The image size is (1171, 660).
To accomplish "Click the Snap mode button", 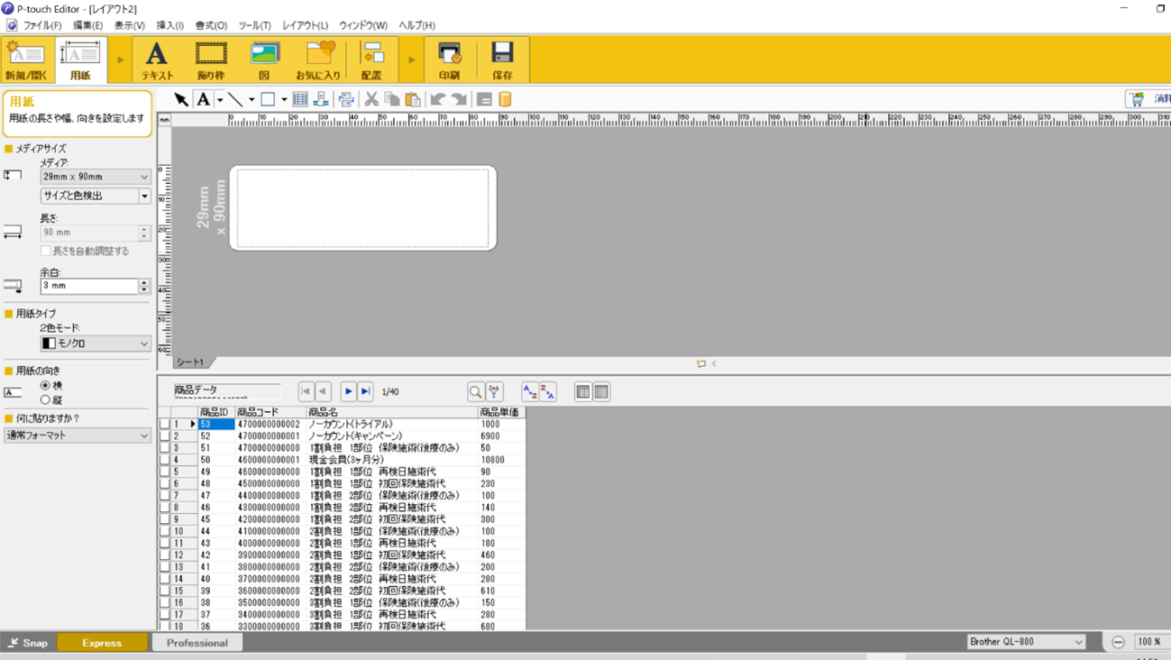I will pos(28,643).
